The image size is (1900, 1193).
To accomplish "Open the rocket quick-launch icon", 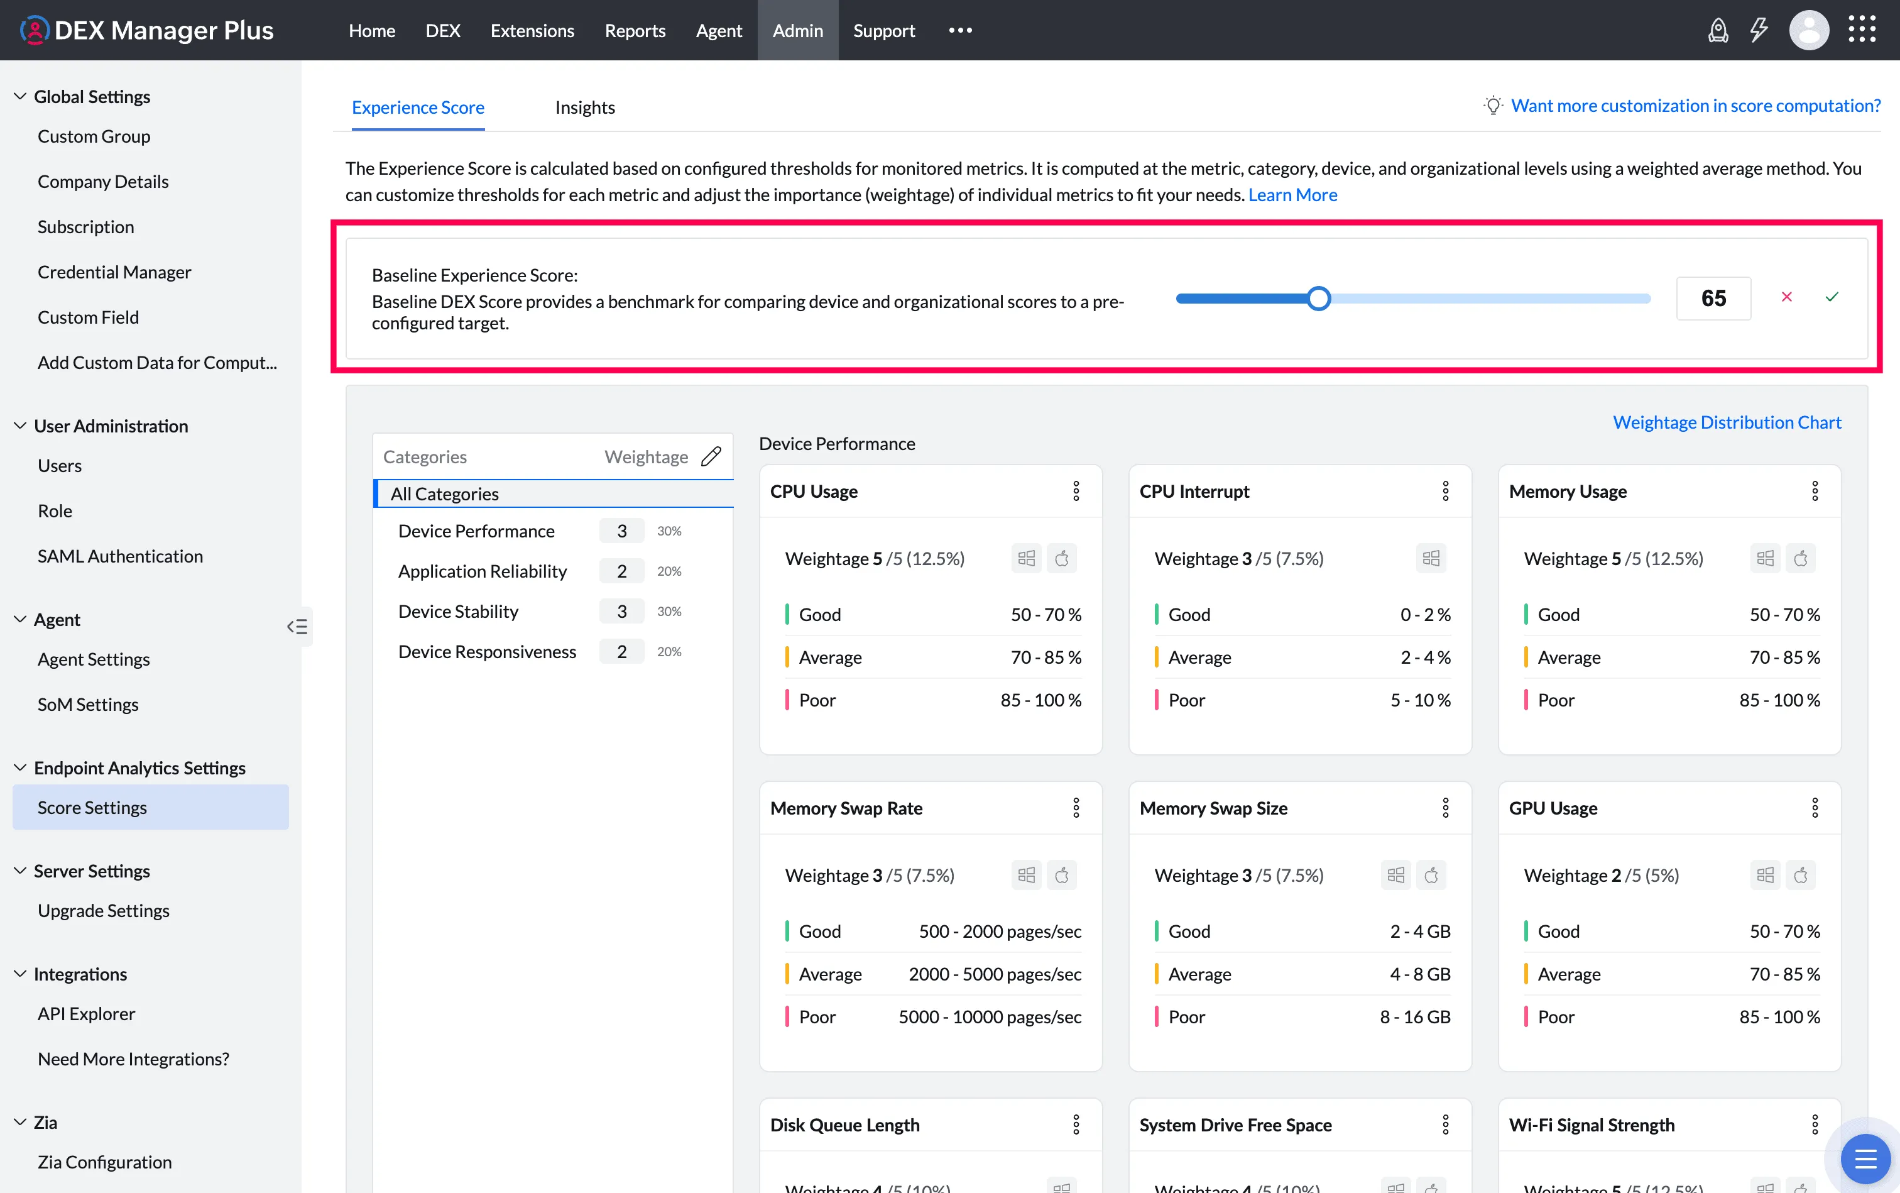I will click(1718, 31).
